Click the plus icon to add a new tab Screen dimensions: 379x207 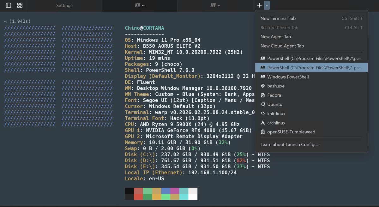pyautogui.click(x=259, y=5)
